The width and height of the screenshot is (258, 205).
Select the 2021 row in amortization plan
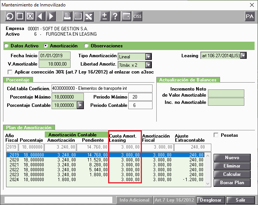click(105, 165)
